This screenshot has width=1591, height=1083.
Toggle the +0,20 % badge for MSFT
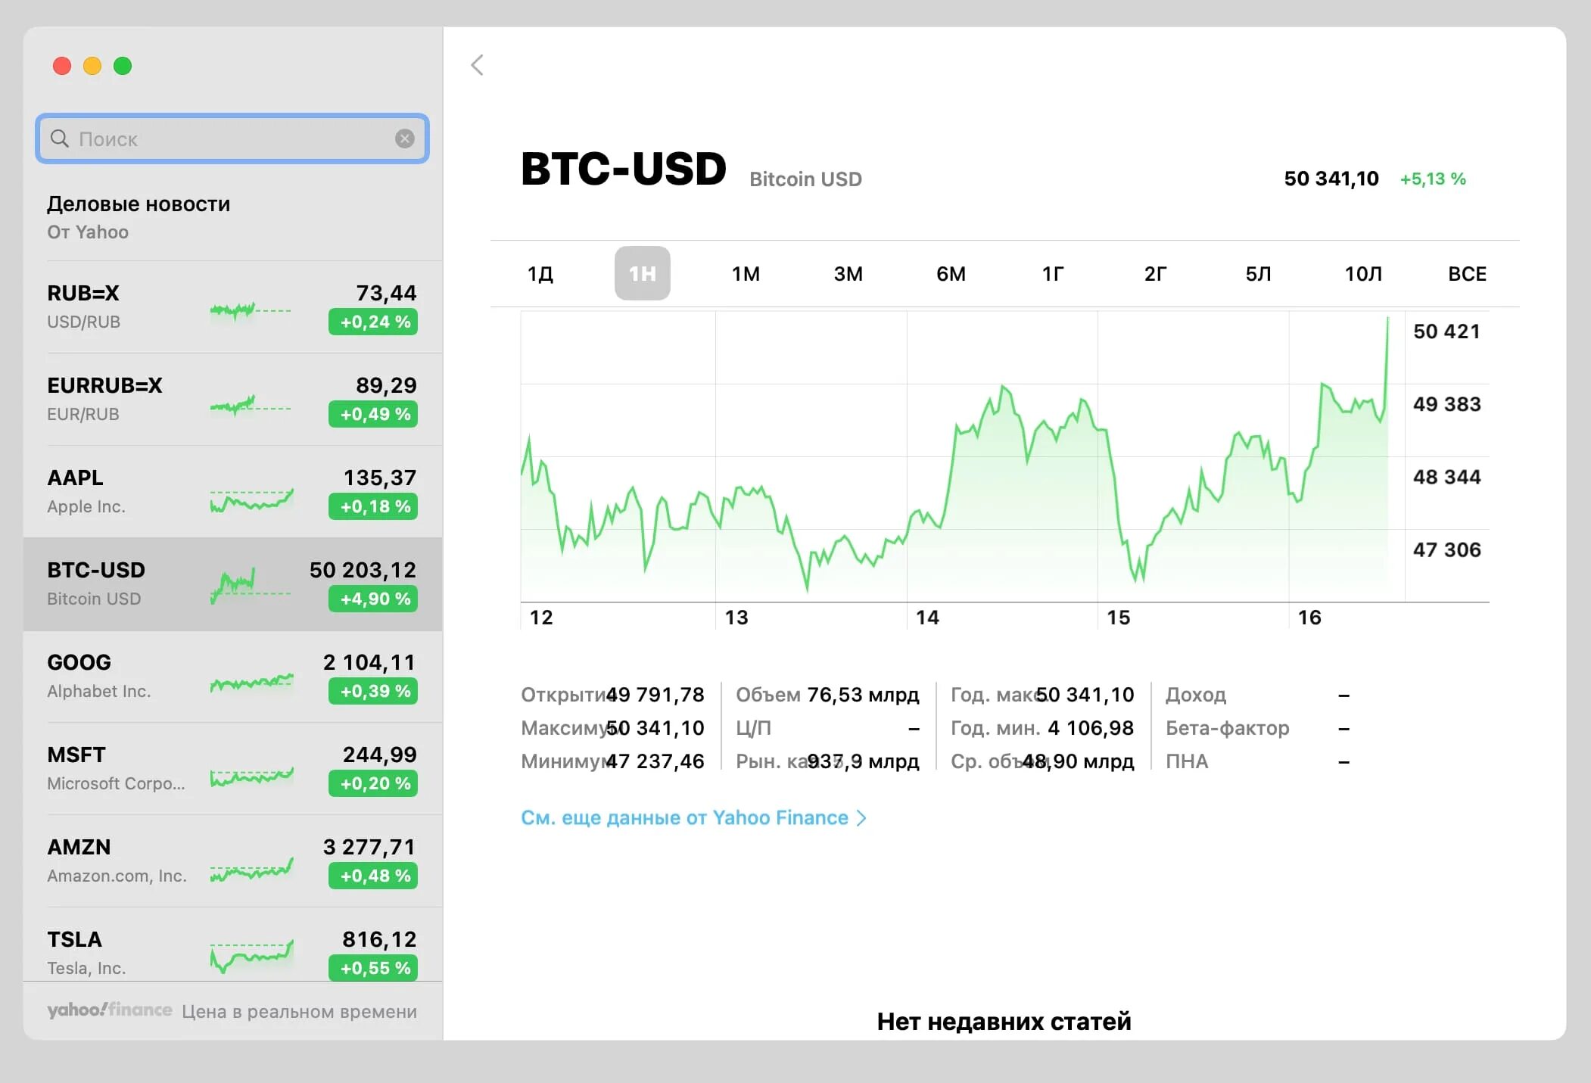tap(373, 783)
